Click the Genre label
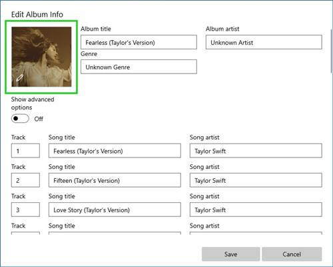The height and width of the screenshot is (267, 333). [89, 54]
